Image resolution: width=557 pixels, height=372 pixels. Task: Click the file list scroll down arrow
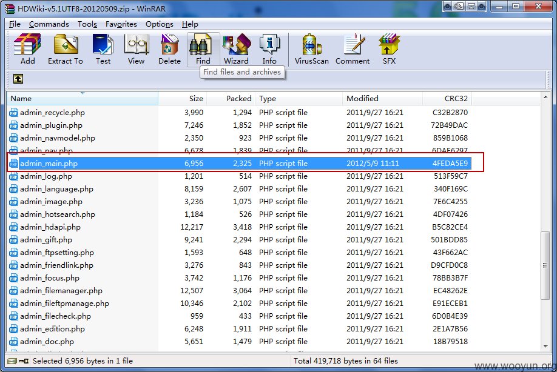545,346
